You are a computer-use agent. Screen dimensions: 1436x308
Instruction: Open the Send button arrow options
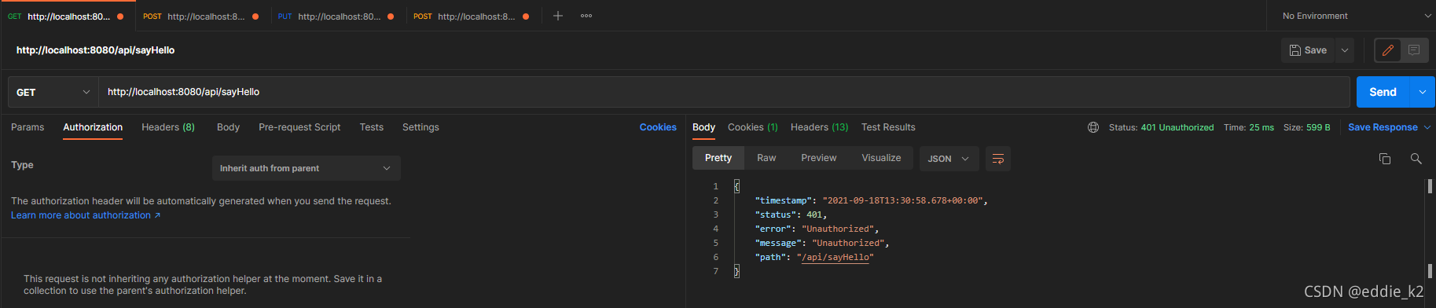pyautogui.click(x=1422, y=92)
